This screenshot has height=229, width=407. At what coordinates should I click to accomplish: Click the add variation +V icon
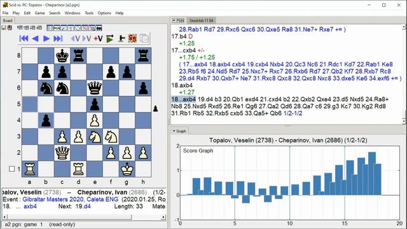click(98, 39)
